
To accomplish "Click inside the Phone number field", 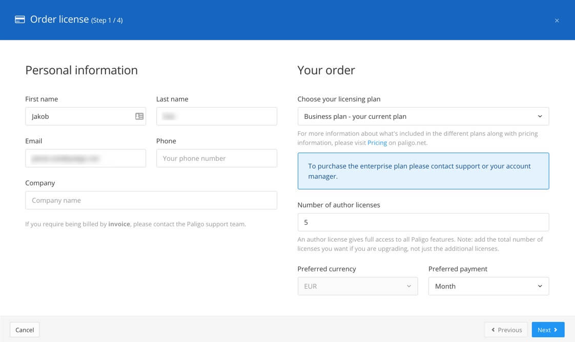I will pyautogui.click(x=216, y=158).
